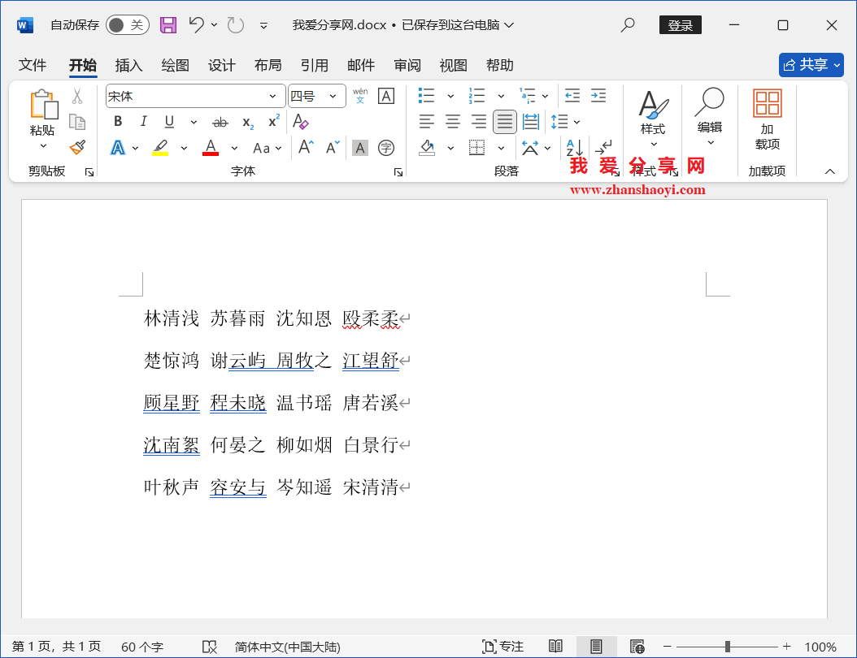This screenshot has height=658, width=857.
Task: Open search with the magnifier icon
Action: point(628,24)
